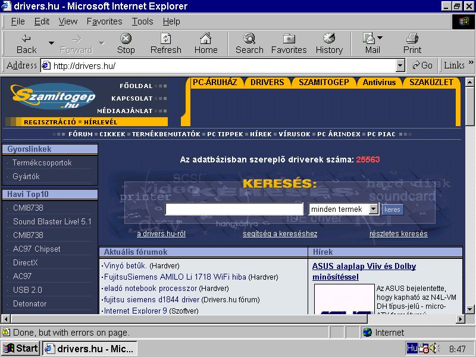Click the Mail toolbar icon
This screenshot has width=476, height=357.
[x=372, y=44]
